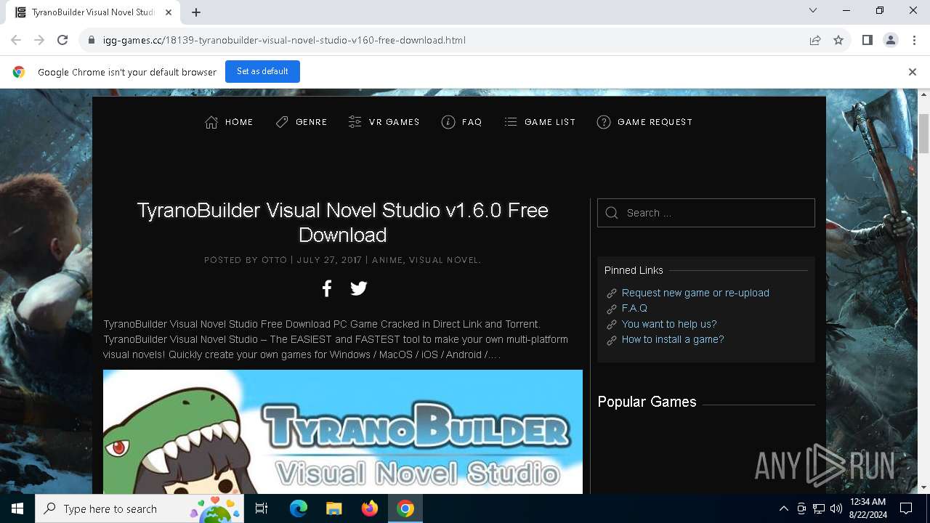Open the Windows Start menu

17,508
